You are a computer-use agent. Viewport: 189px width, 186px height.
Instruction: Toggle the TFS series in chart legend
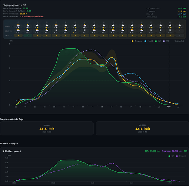[x=166, y=41]
